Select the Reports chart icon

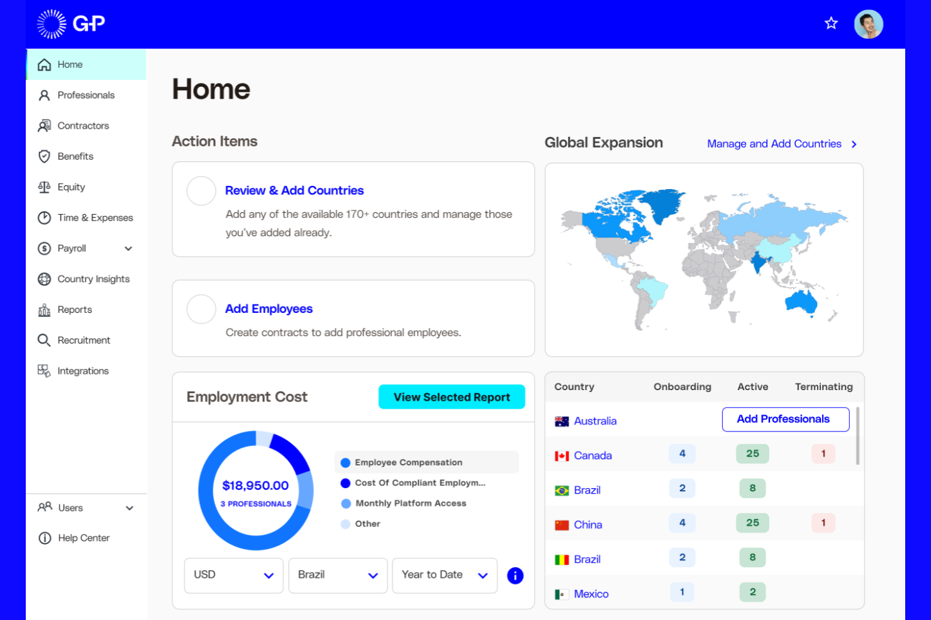pyautogui.click(x=44, y=309)
